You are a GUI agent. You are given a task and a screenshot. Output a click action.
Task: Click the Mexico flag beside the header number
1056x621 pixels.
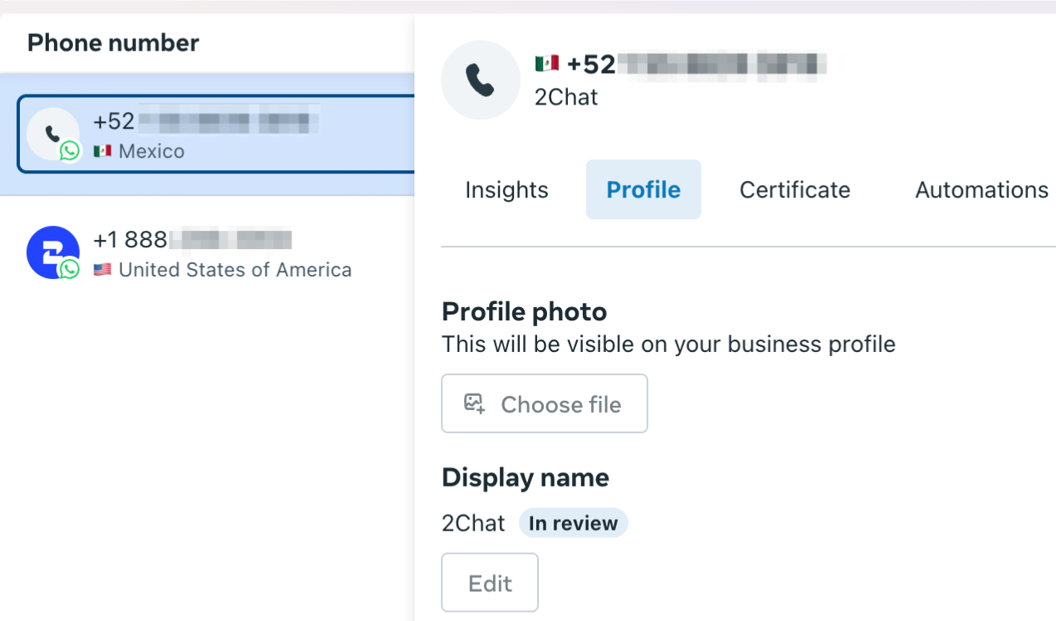[547, 64]
